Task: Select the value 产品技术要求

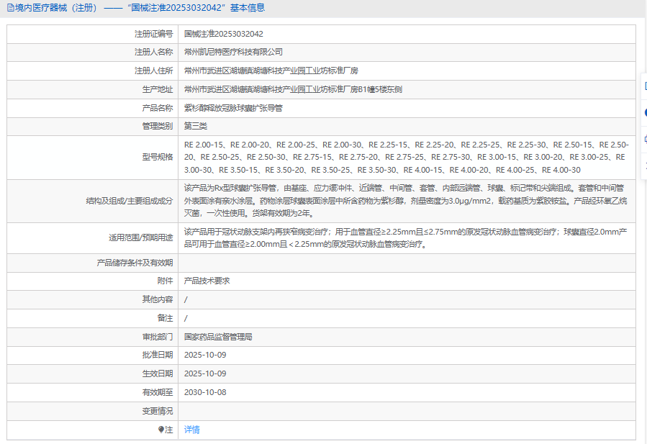Action: pyautogui.click(x=207, y=281)
